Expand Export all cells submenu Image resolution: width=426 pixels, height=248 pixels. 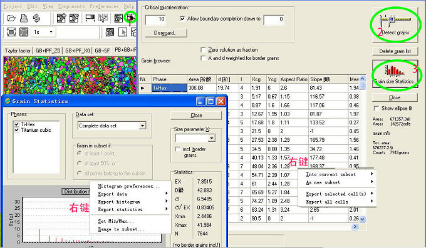click(337, 202)
